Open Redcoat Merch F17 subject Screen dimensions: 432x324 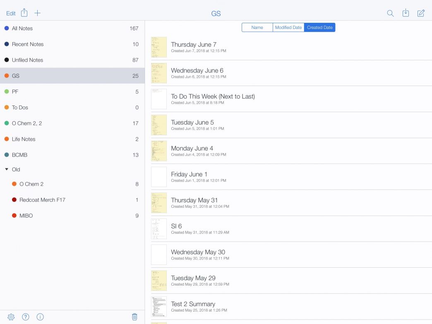click(x=72, y=200)
